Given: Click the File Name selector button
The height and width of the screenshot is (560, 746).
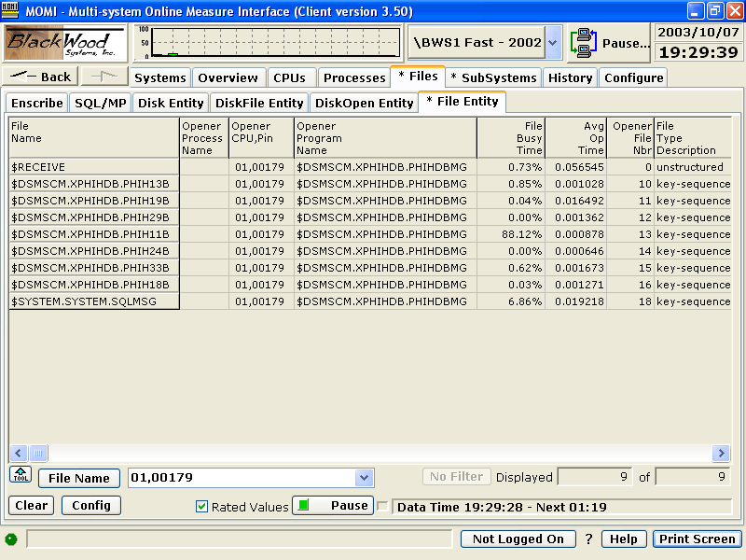Looking at the screenshot, I should [79, 478].
